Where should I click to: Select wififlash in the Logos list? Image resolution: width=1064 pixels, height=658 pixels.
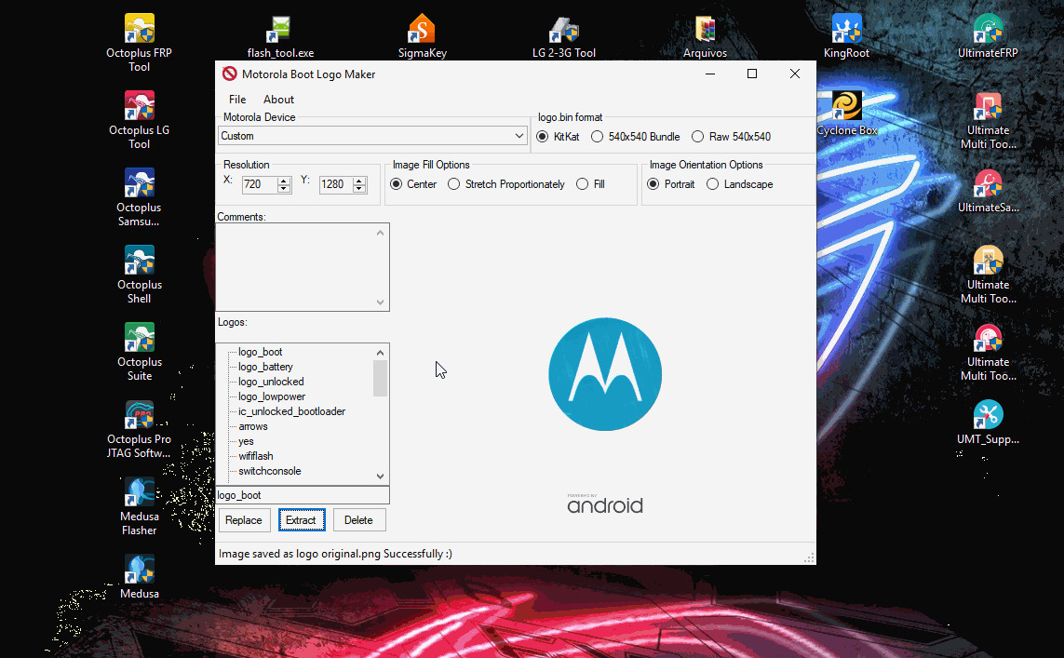pos(256,457)
